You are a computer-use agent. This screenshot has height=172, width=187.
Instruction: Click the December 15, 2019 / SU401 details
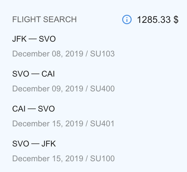63,124
